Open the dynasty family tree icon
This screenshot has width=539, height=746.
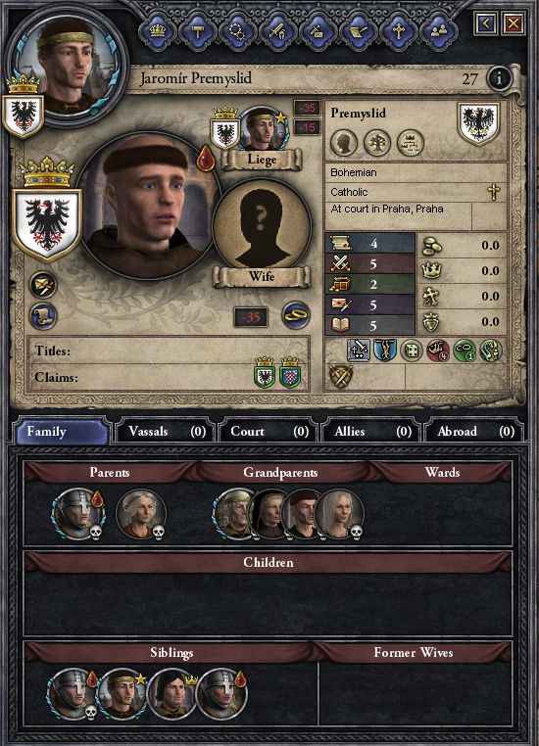pyautogui.click(x=377, y=142)
